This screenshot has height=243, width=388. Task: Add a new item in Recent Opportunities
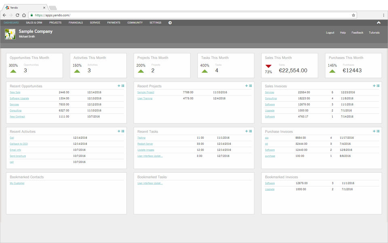(x=119, y=86)
